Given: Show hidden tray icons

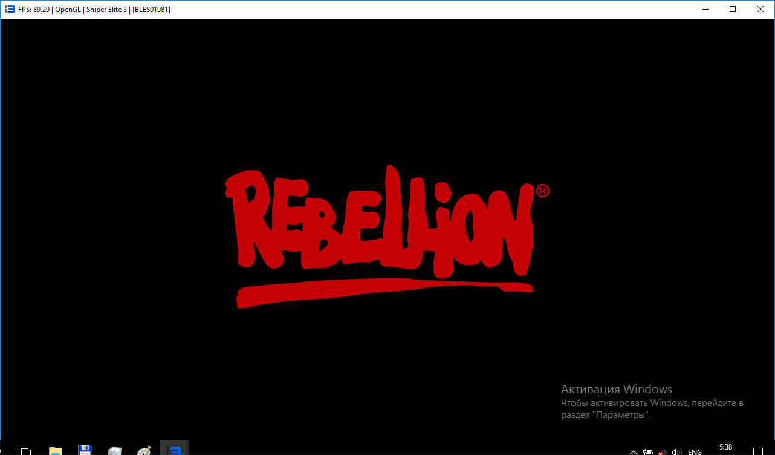Looking at the screenshot, I should (x=634, y=451).
